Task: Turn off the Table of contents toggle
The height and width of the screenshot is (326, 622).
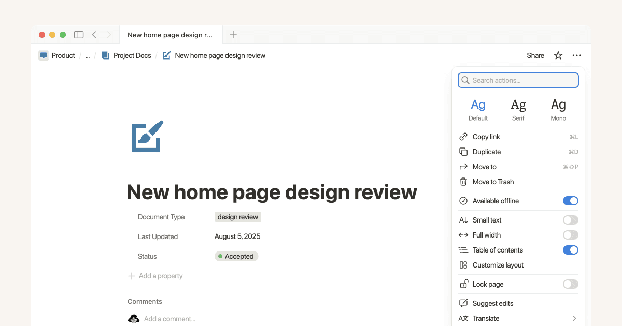Action: (570, 250)
